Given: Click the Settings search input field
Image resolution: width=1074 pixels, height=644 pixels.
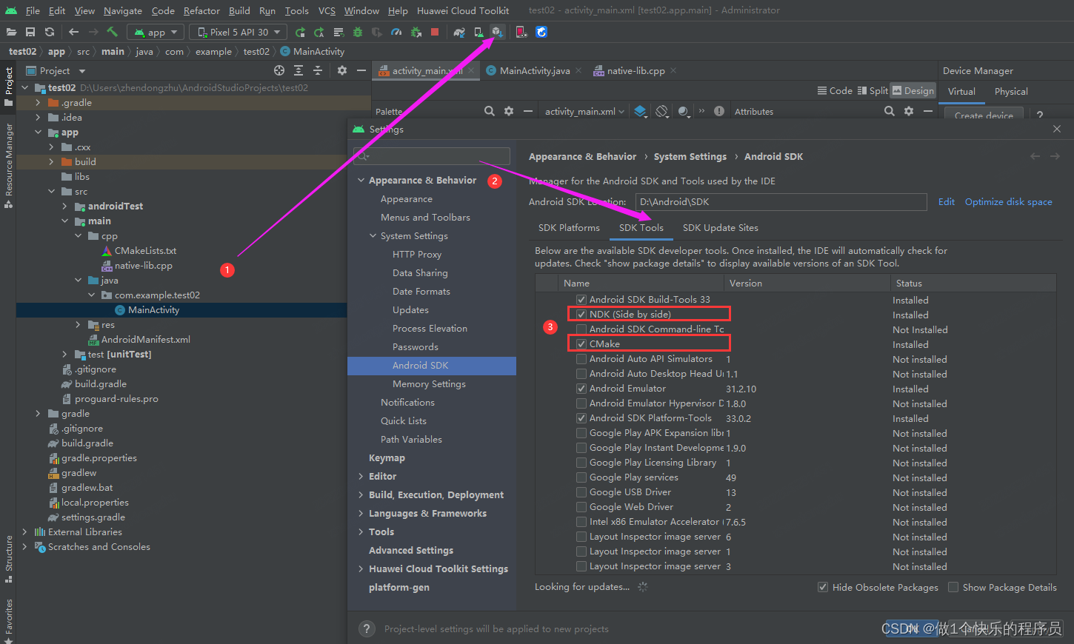Looking at the screenshot, I should point(433,155).
